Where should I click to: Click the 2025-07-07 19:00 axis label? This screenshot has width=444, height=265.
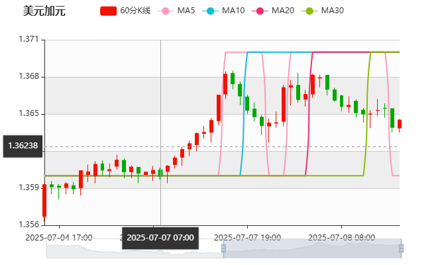pyautogui.click(x=247, y=238)
